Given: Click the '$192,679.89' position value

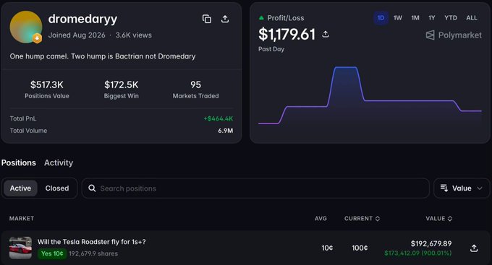Looking at the screenshot, I should pos(431,243).
